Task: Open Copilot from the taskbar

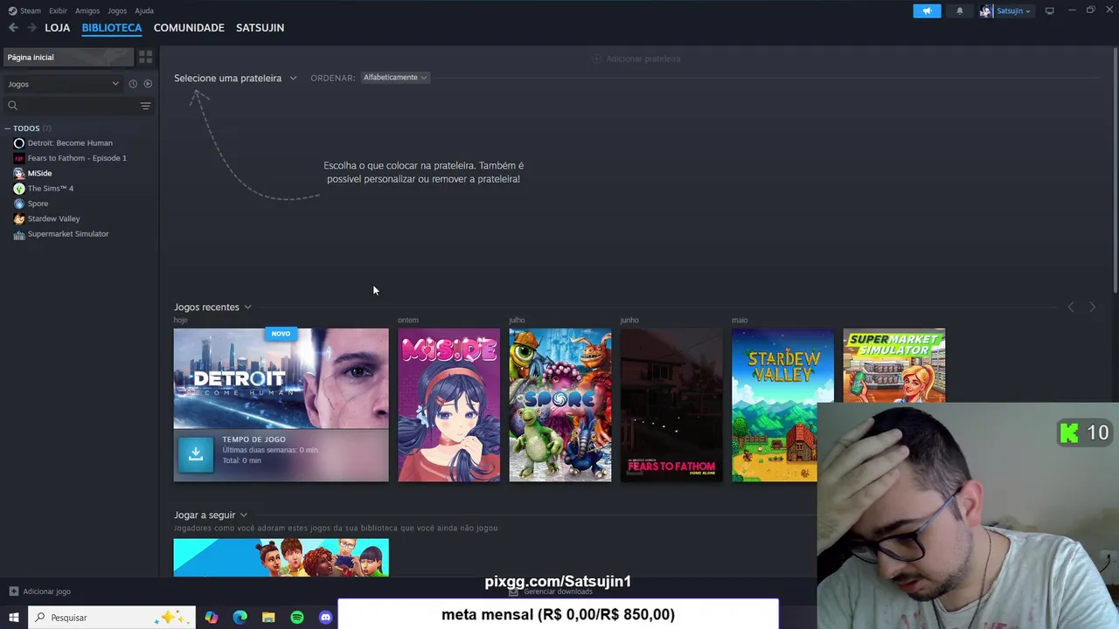Action: (211, 618)
